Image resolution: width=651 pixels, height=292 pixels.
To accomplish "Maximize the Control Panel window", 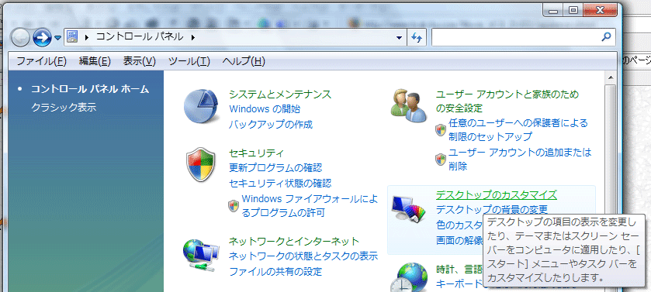I will point(573,10).
